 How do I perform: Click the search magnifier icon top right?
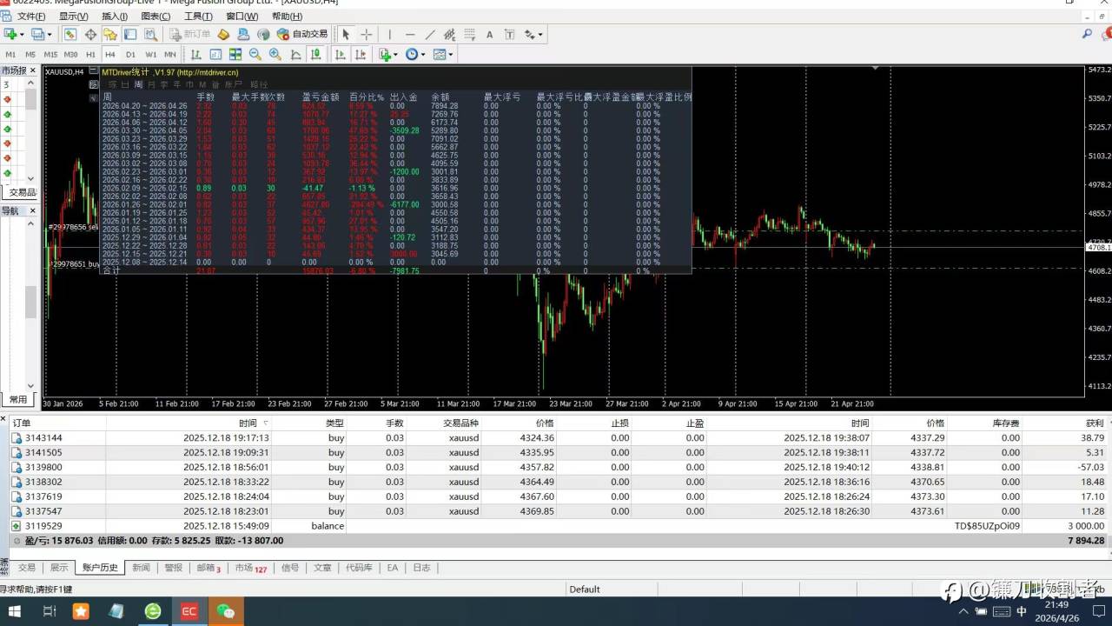[1087, 34]
